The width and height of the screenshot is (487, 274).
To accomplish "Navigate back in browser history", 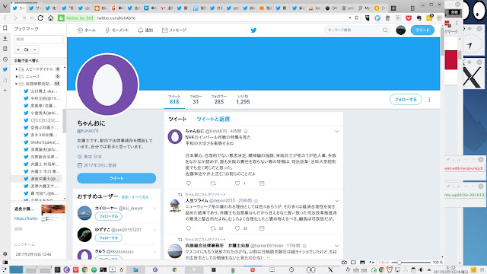I will [x=5, y=18].
